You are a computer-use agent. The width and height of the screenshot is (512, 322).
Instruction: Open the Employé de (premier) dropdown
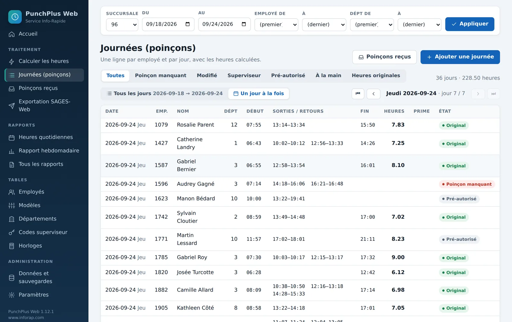click(x=276, y=24)
